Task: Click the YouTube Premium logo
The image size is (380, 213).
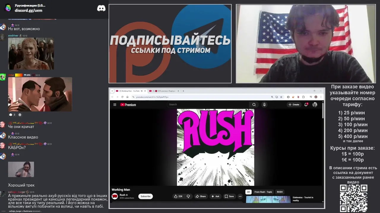Action: click(x=128, y=105)
